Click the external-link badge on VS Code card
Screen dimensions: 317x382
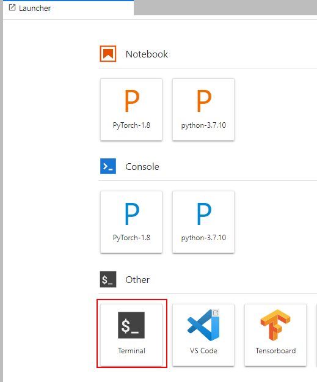[x=216, y=313]
